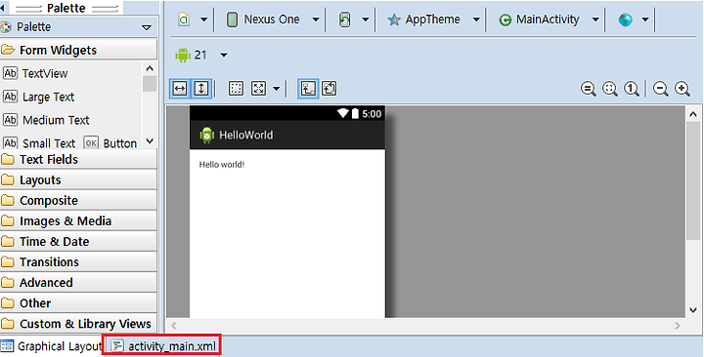This screenshot has width=704, height=357.
Task: Open the MainActivity dropdown arrow
Action: point(595,20)
